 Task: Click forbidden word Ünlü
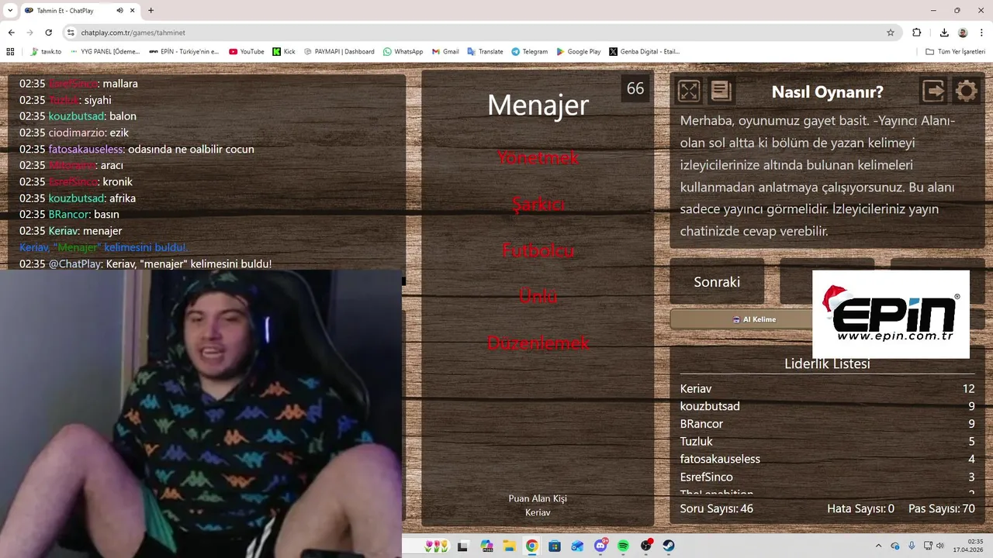538,296
